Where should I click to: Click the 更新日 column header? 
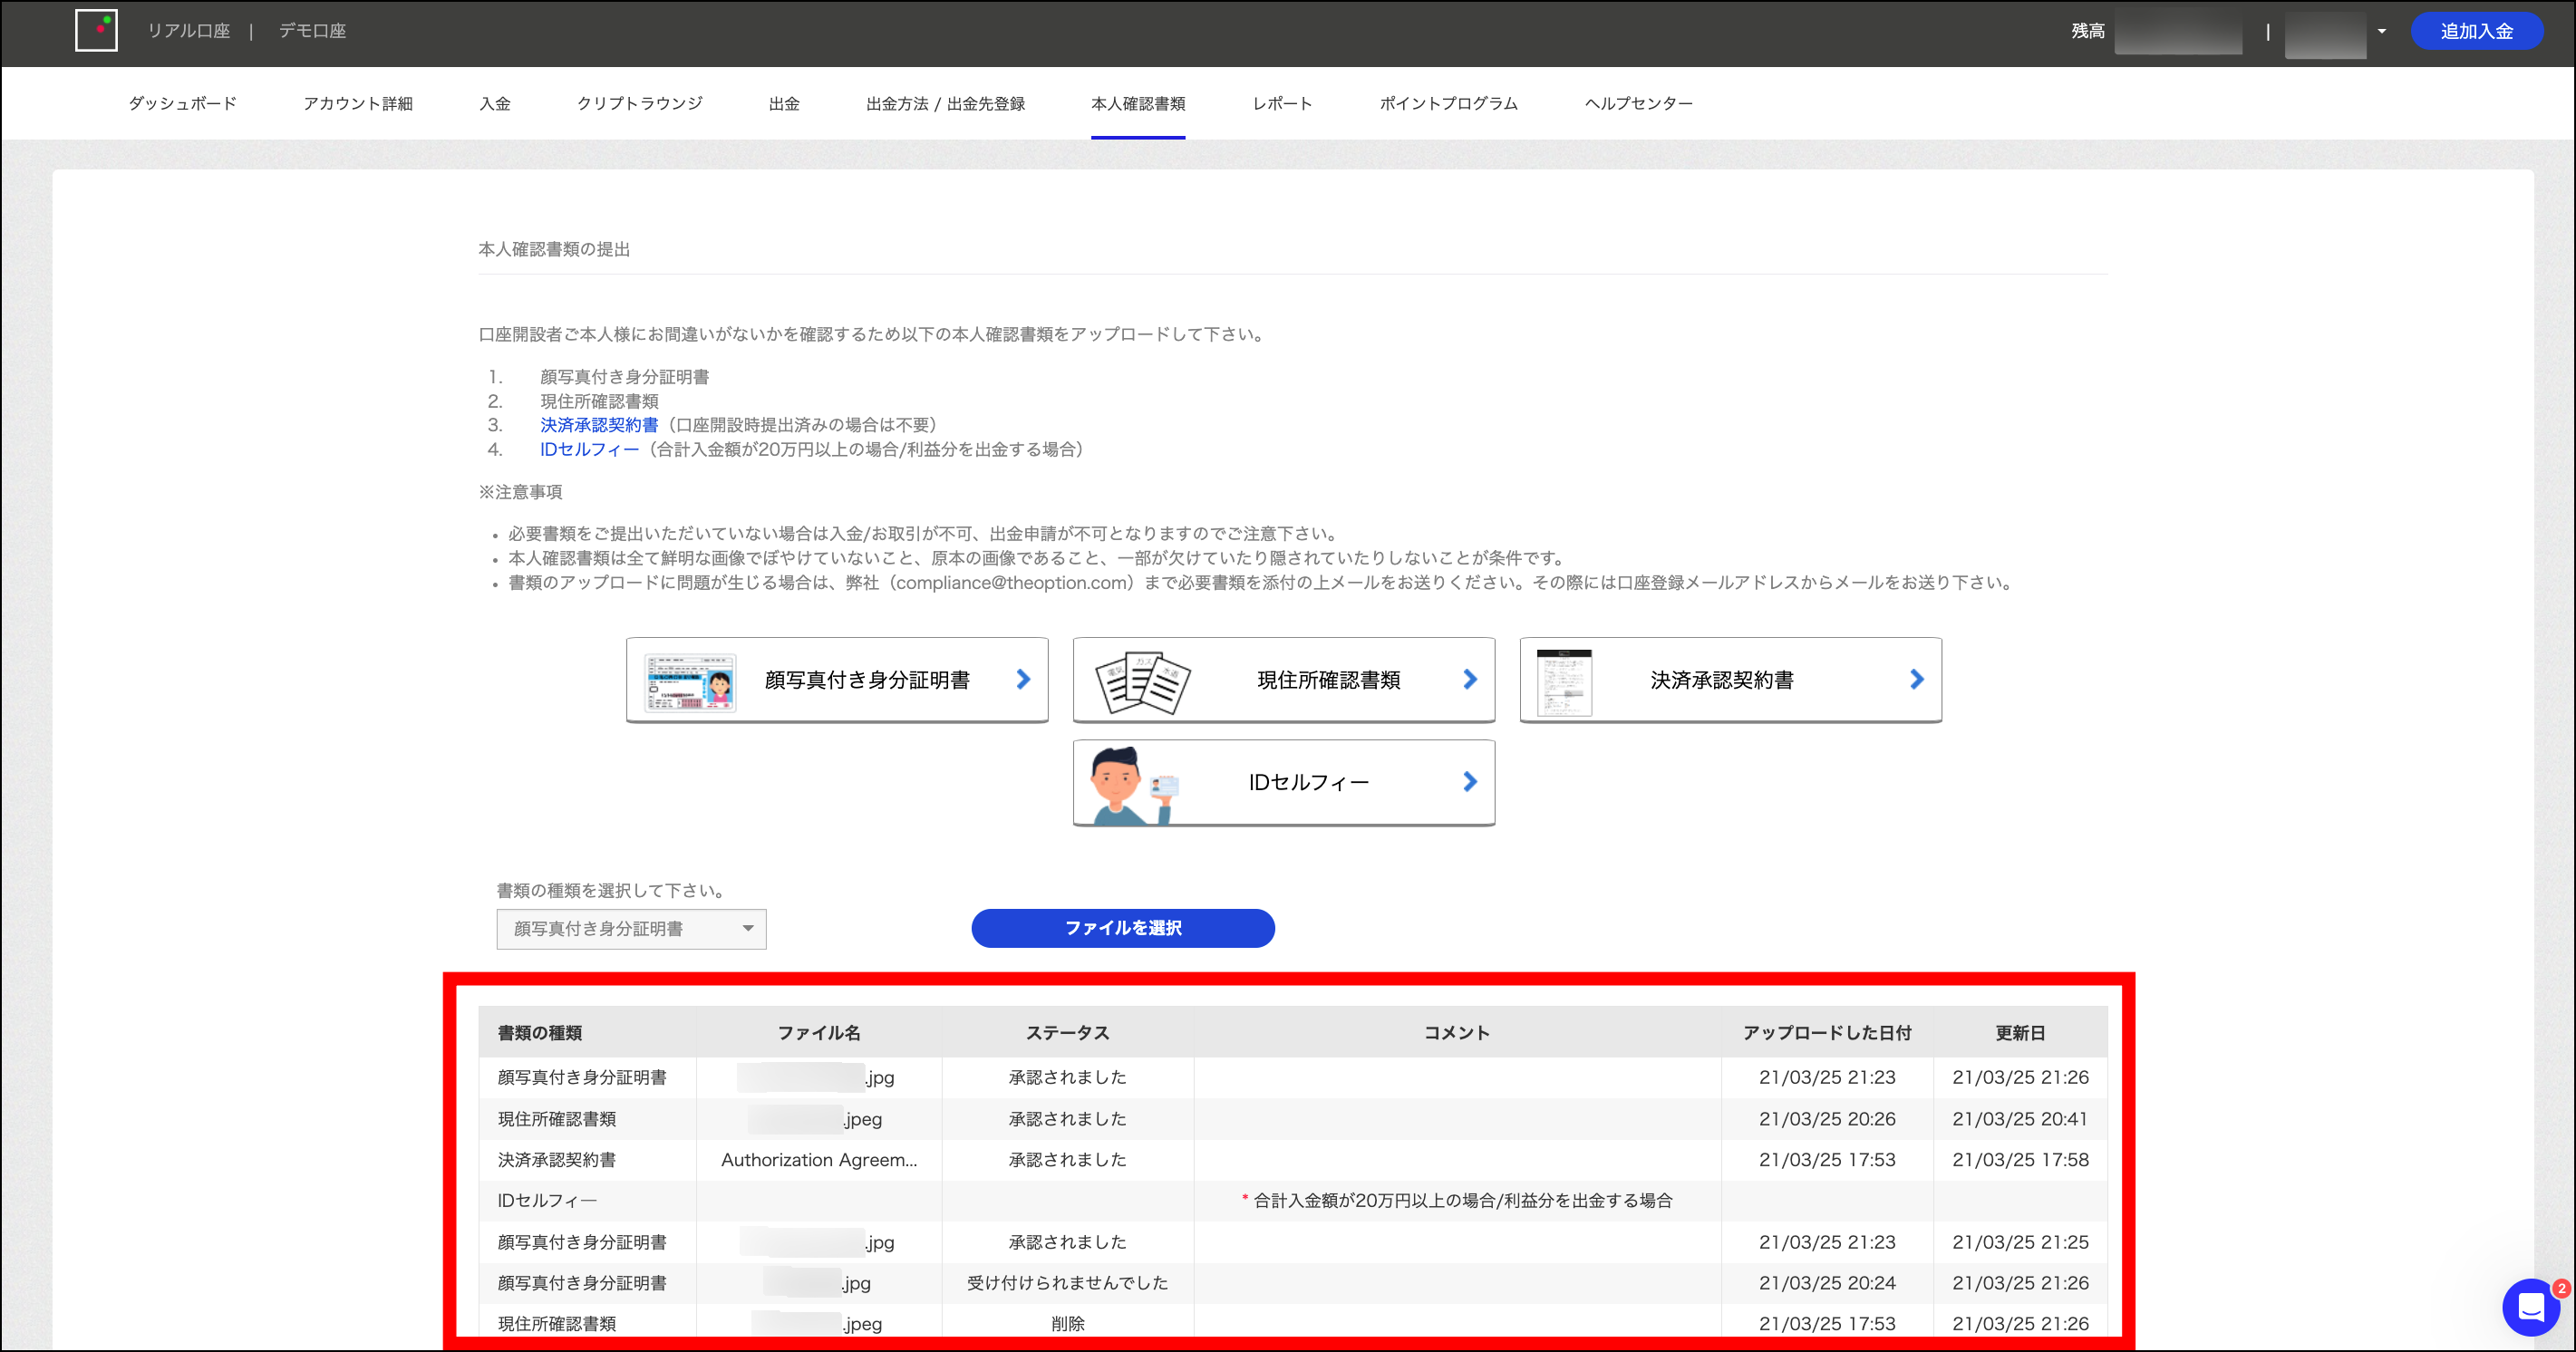2020,1033
